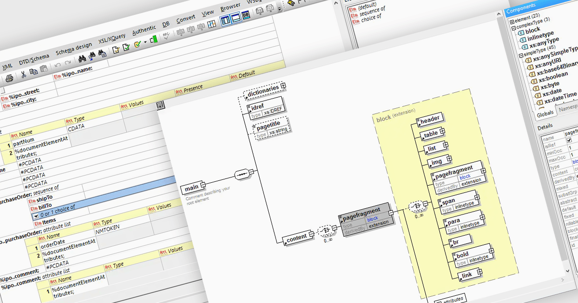Open the View menu
Image resolution: width=578 pixels, height=303 pixels.
(x=208, y=13)
